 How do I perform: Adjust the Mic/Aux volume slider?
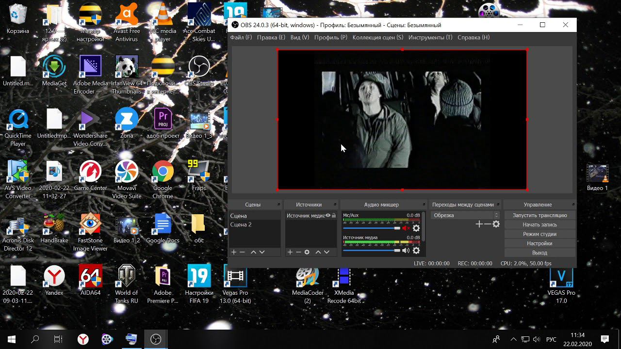(x=397, y=228)
